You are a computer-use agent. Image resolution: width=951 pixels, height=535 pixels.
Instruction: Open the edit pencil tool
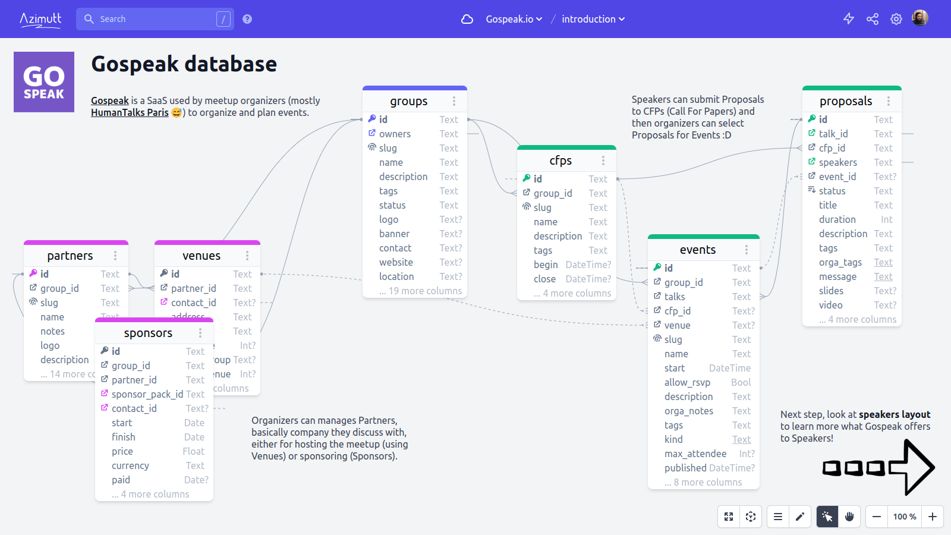click(800, 517)
